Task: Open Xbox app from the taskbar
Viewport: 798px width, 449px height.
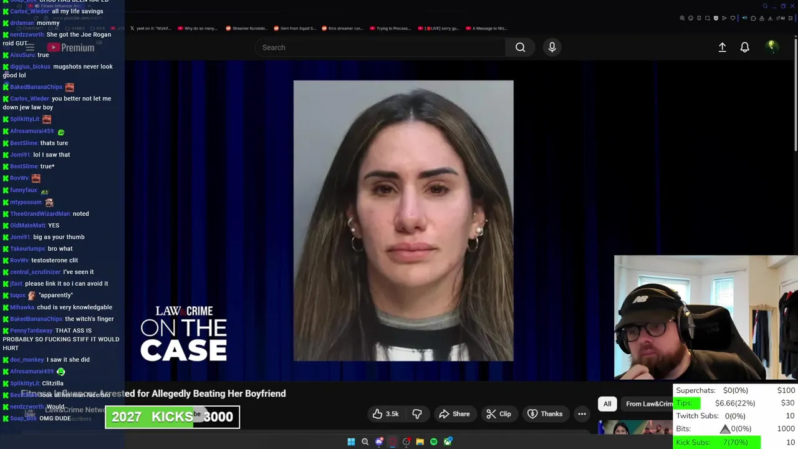Action: (x=448, y=442)
